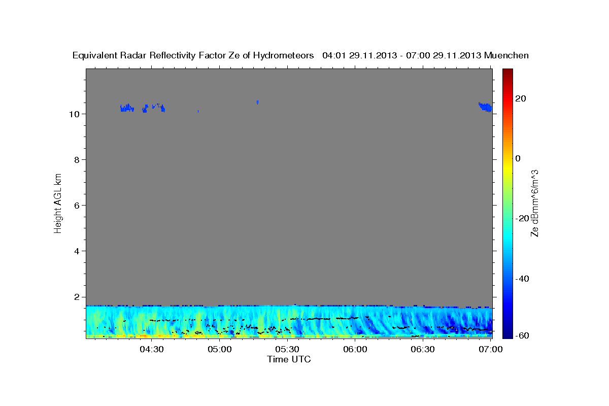Click the 06:00 time tick label
The width and height of the screenshot is (609, 406).
coord(355,349)
